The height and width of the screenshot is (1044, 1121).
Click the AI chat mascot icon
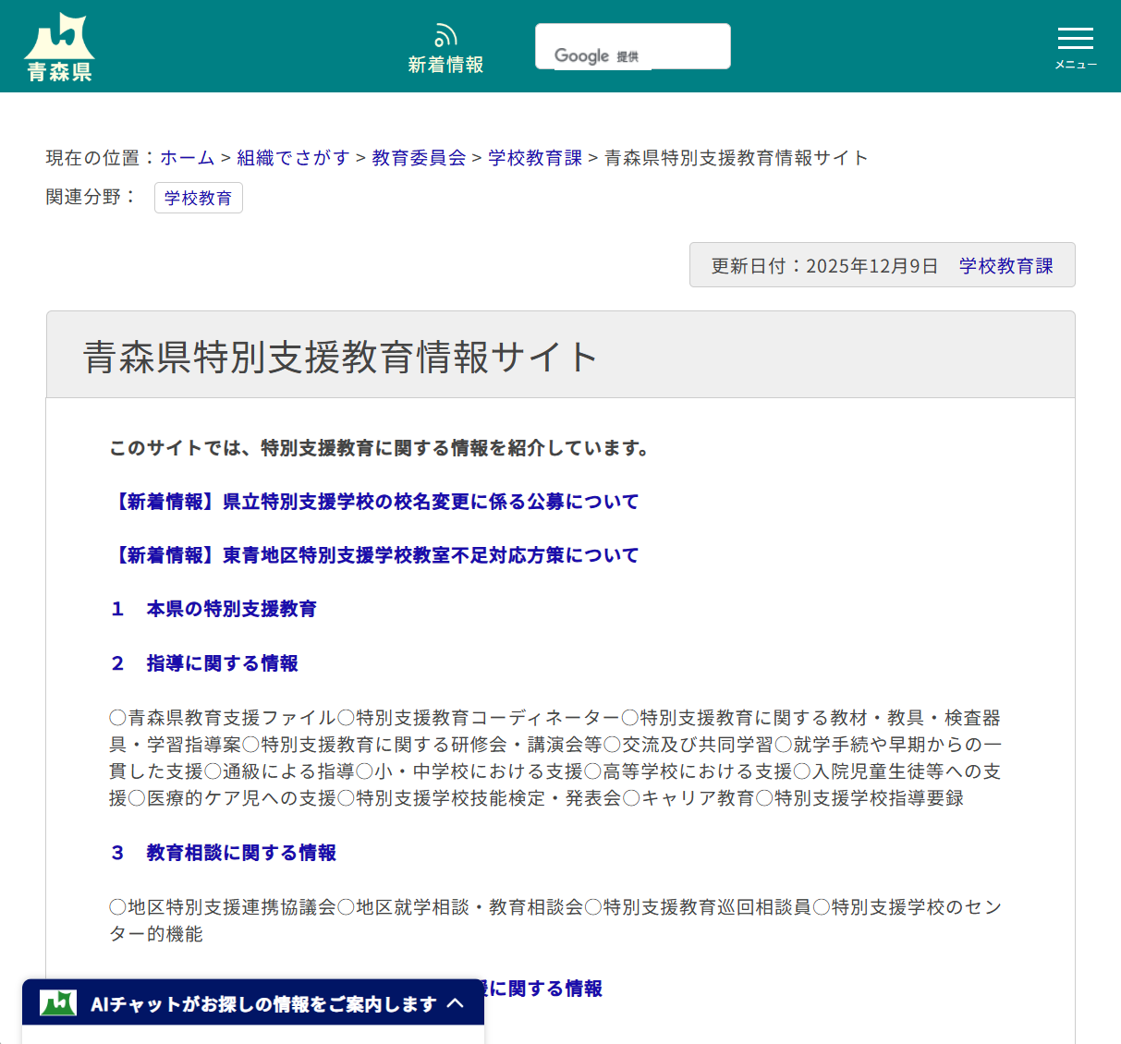tap(57, 1002)
